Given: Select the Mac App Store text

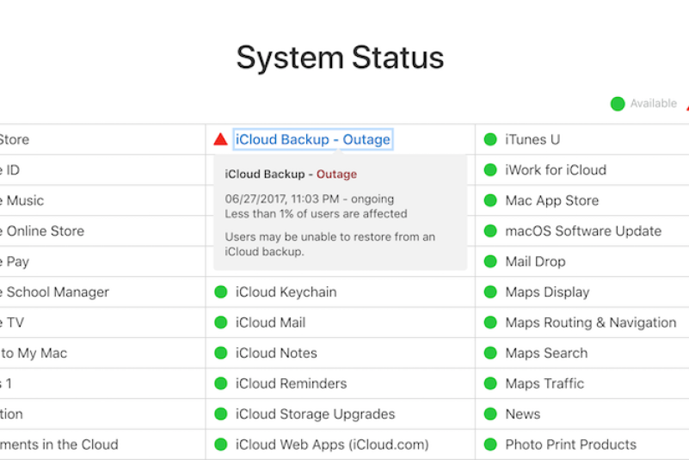Looking at the screenshot, I should pos(552,201).
